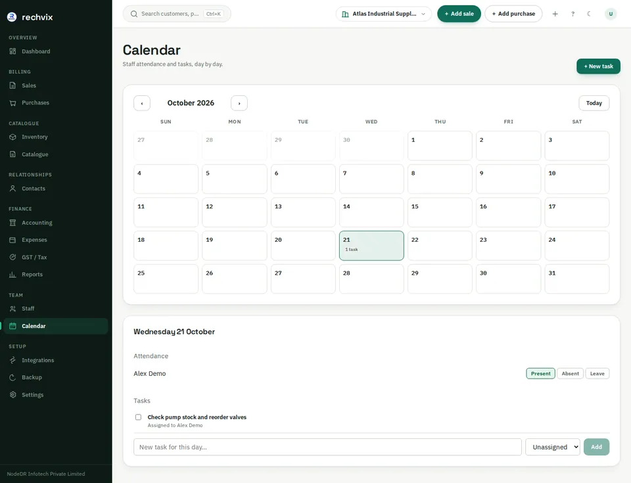The height and width of the screenshot is (483, 631).
Task: Open the Unassigned assignee dropdown
Action: 553,447
